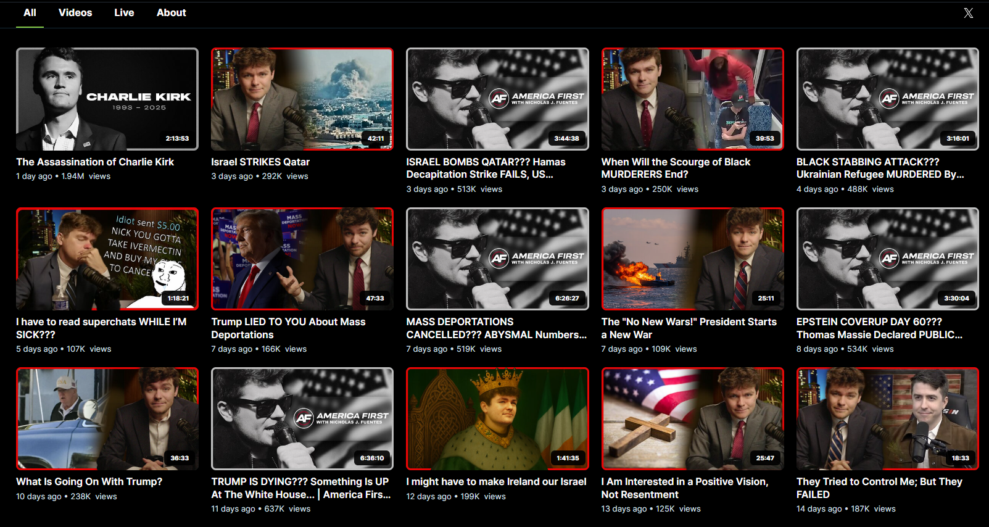Screen dimensions: 989x527
Task: Click '7 days ago • 109K views' text
Action: point(649,349)
